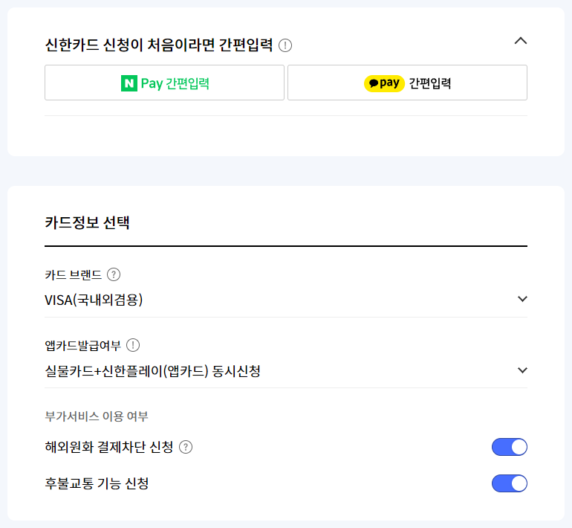Viewport: 572px width, 528px height.
Task: Click the 신한카드 신청이 처음이라면 간편입력 heading
Action: point(159,45)
